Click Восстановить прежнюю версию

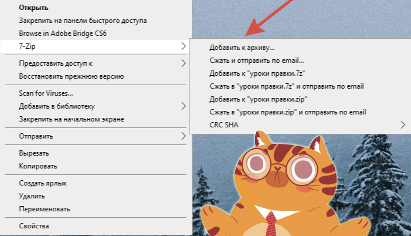[71, 76]
